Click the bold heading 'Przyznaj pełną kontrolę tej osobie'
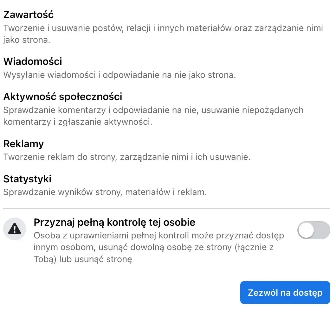 pyautogui.click(x=114, y=222)
